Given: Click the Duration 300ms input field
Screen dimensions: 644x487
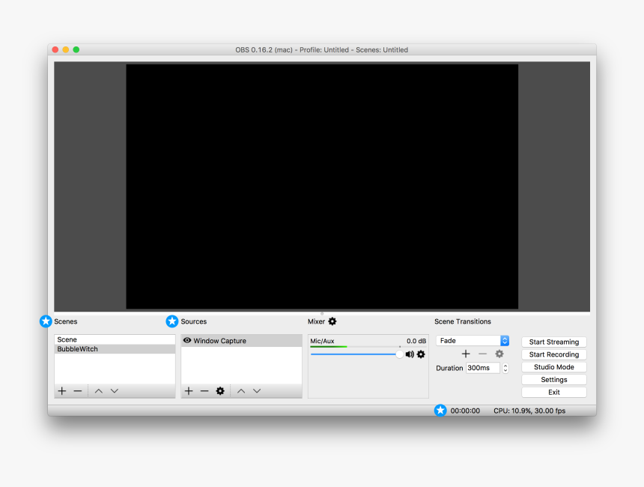Looking at the screenshot, I should (x=483, y=368).
